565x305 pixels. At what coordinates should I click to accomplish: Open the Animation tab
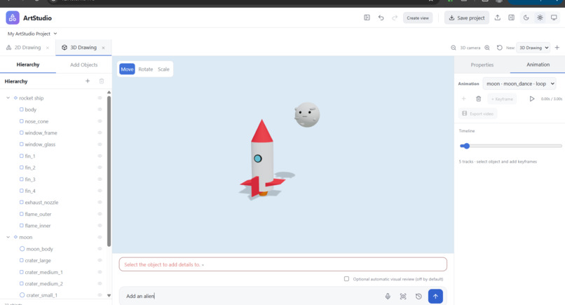538,65
